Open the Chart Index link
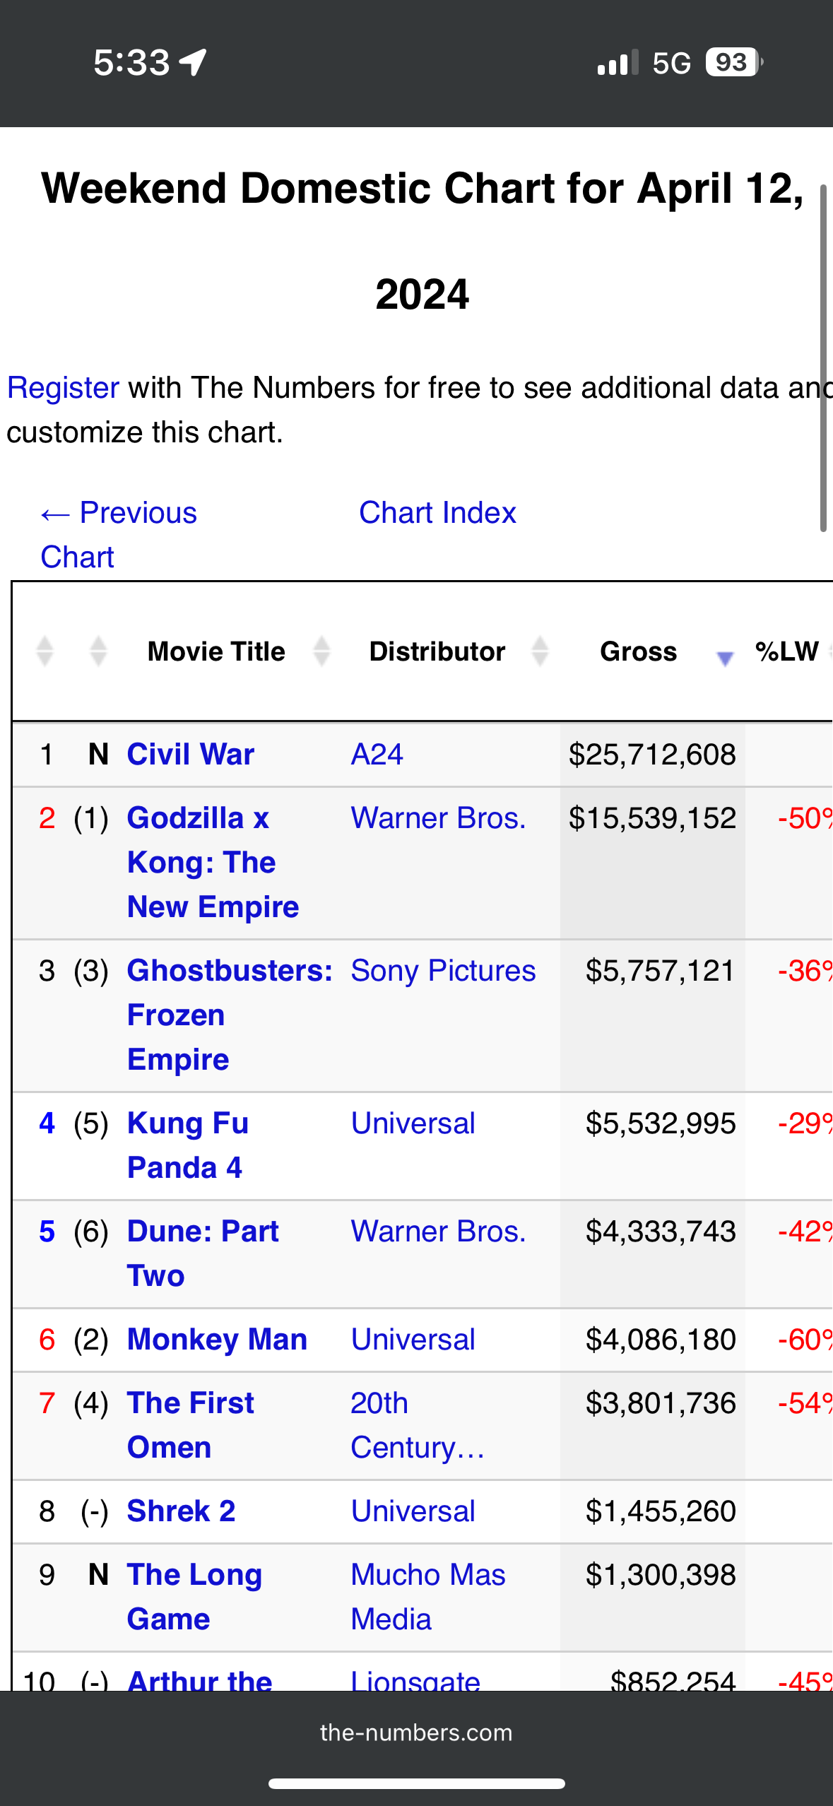This screenshot has height=1806, width=833. pyautogui.click(x=437, y=513)
